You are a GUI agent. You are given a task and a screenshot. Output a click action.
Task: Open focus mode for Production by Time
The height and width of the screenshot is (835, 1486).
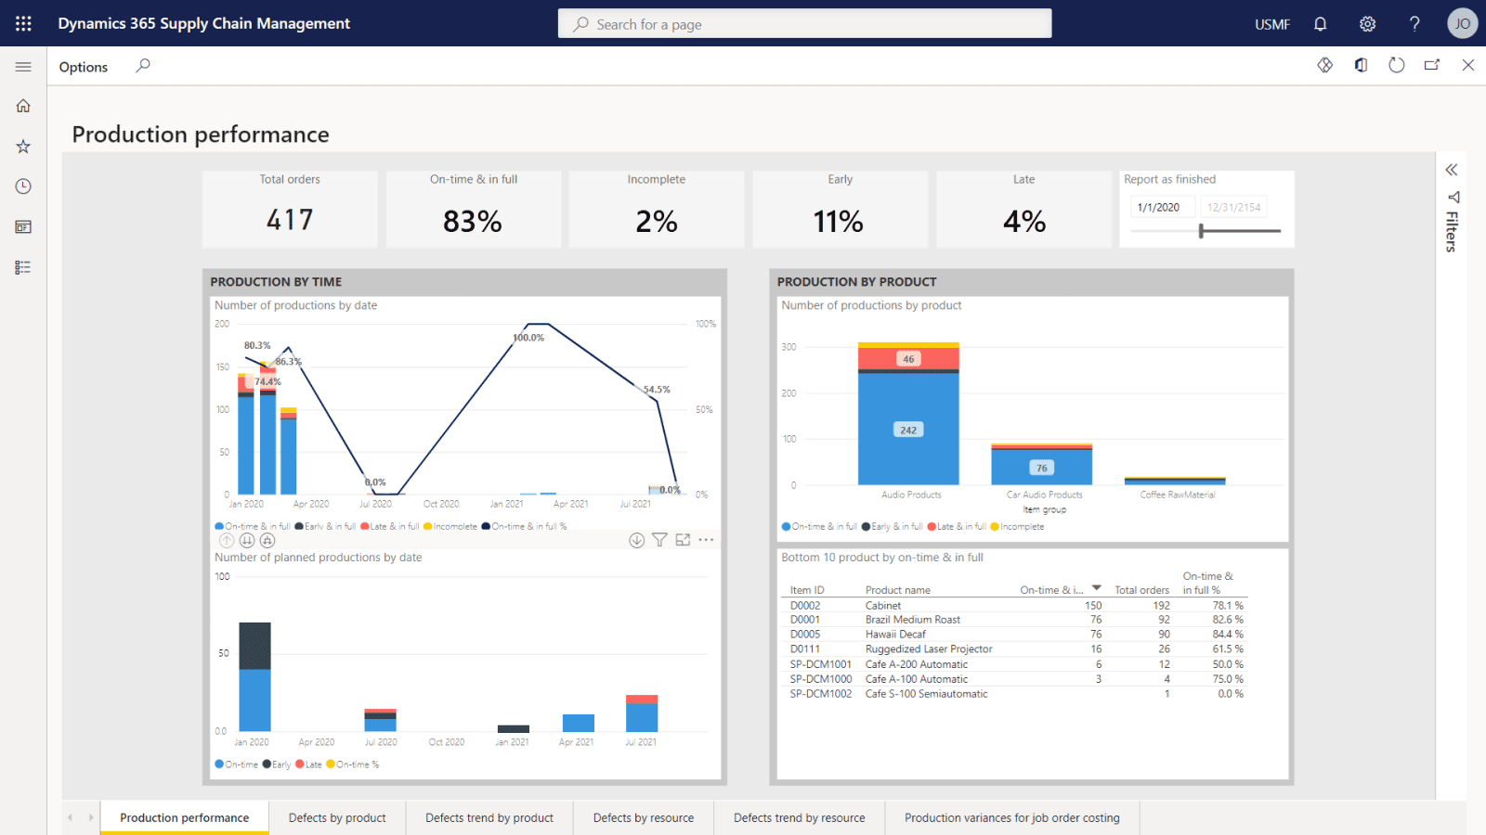(x=683, y=539)
